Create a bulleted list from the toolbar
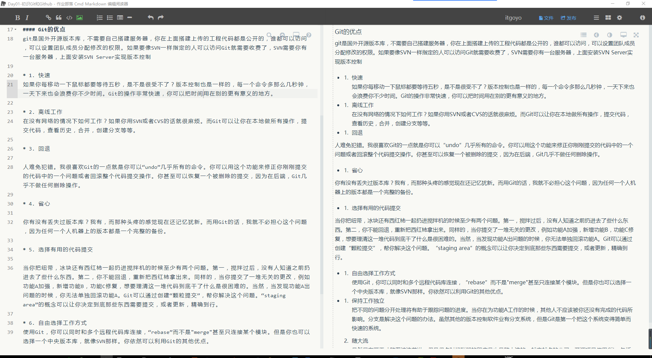Viewport: 652px width, 358px height. 110,18
